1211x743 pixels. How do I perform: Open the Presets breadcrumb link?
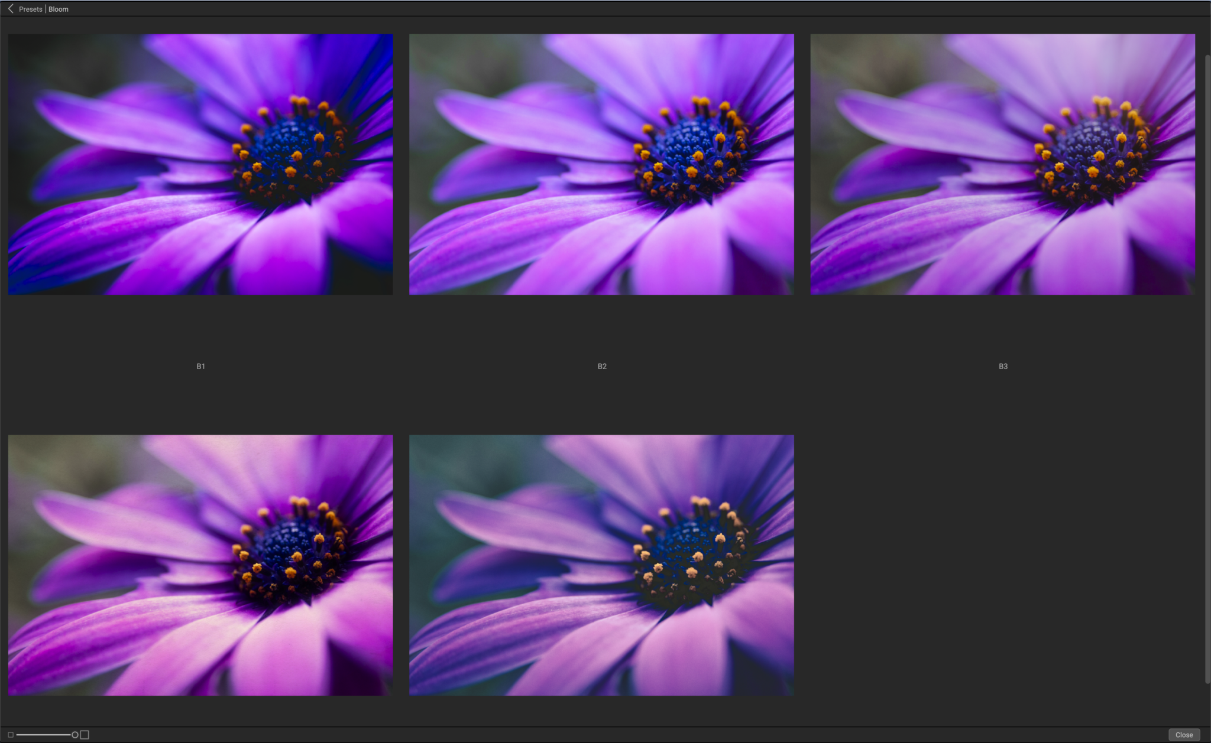30,9
